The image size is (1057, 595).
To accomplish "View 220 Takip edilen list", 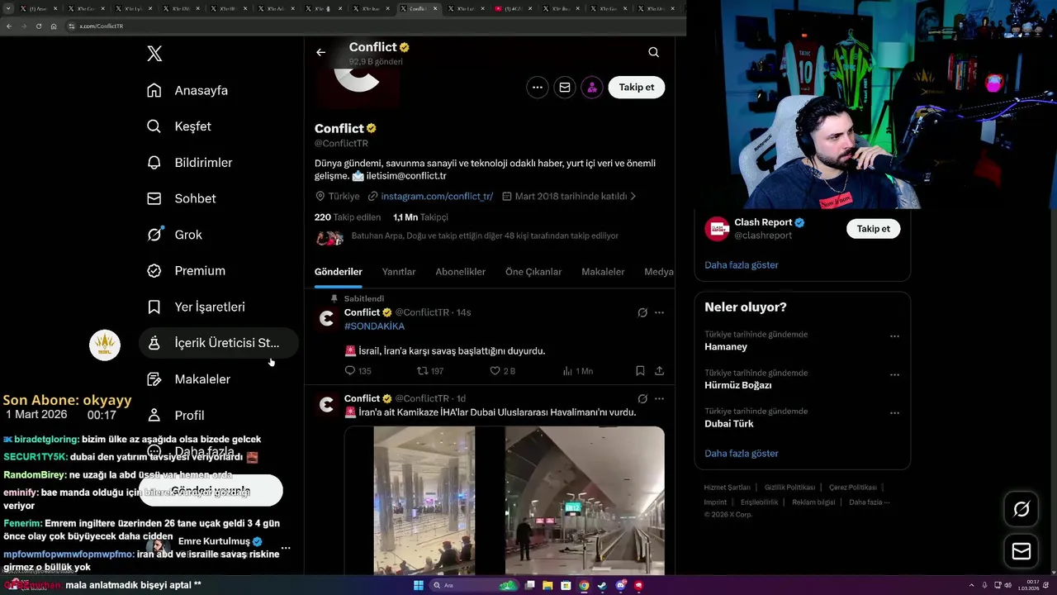I will [348, 217].
